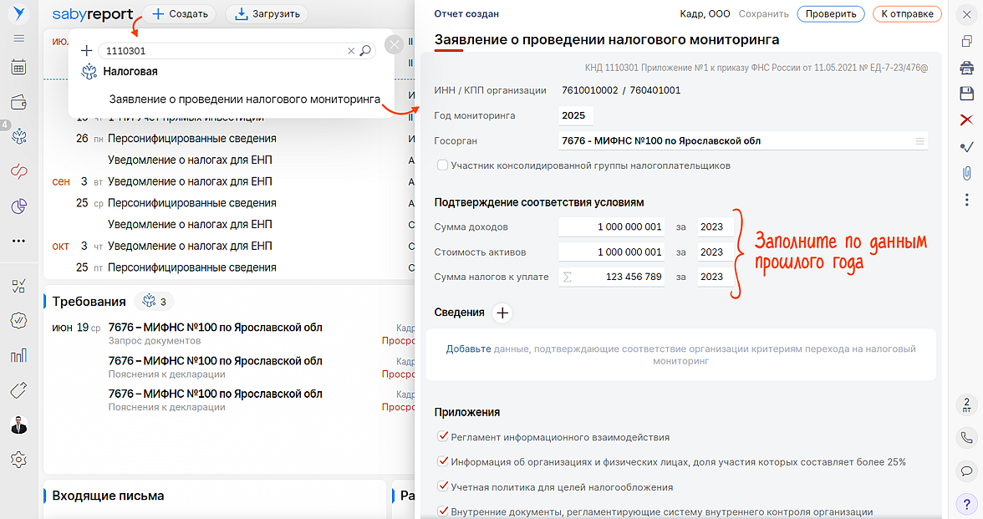Click the print icon in right toolbar
Viewport: 983px width, 519px height.
point(966,68)
